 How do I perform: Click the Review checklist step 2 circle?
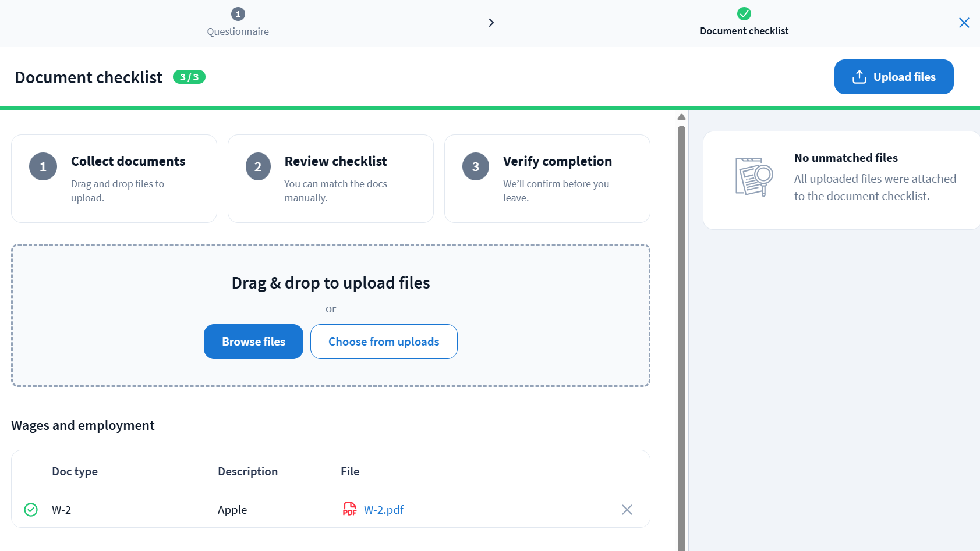258,167
